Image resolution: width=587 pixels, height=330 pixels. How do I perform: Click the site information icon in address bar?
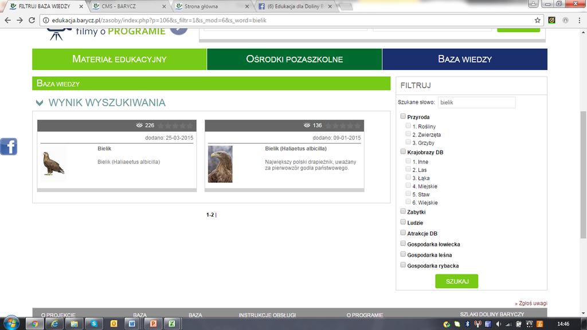[x=46, y=20]
